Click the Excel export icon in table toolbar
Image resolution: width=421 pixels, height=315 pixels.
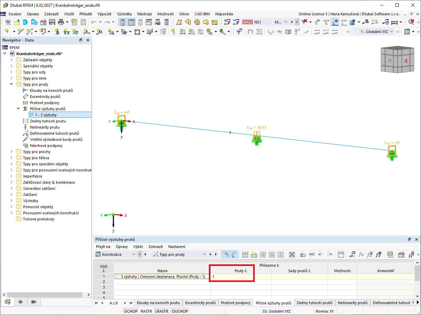tap(390, 254)
